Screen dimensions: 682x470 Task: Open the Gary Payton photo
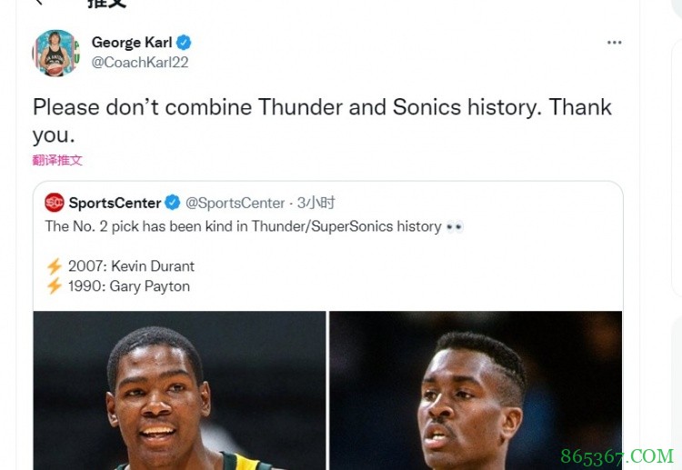click(475, 391)
